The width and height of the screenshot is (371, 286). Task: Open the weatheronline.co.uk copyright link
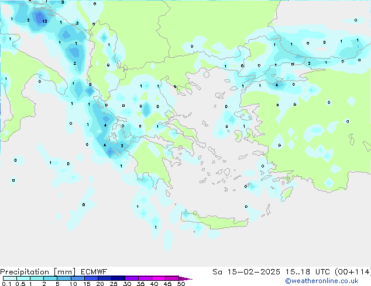pos(322,281)
